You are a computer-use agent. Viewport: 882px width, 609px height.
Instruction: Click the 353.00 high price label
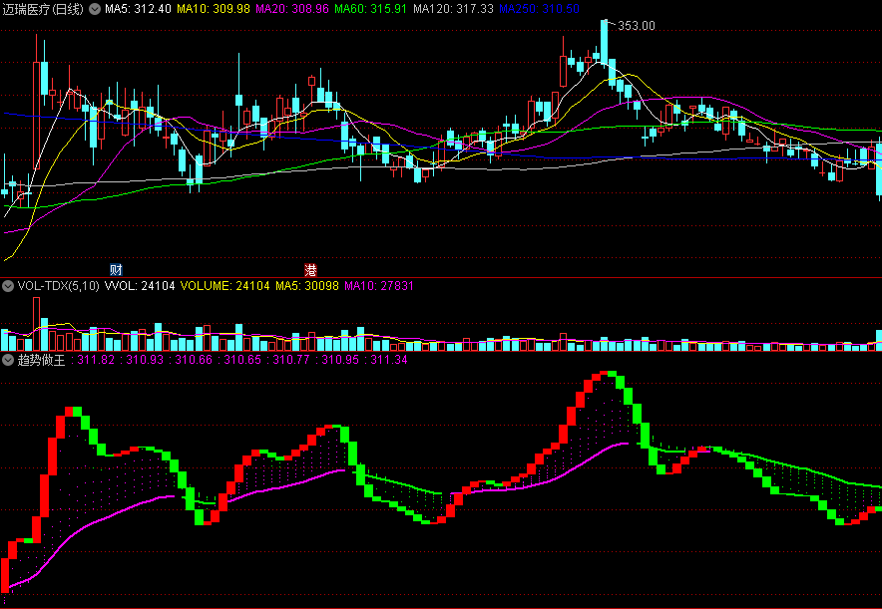click(637, 26)
